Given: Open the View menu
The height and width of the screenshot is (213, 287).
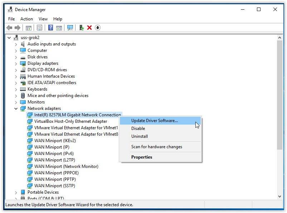Looking at the screenshot, I should click(x=43, y=19).
